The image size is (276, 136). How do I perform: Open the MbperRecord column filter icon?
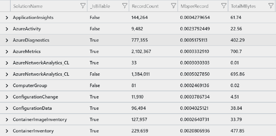[x=224, y=6]
